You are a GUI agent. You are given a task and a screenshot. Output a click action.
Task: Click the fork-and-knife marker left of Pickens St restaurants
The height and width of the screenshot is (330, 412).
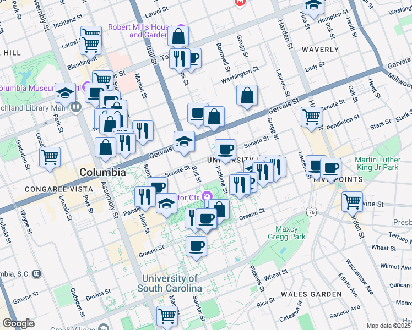tap(240, 185)
